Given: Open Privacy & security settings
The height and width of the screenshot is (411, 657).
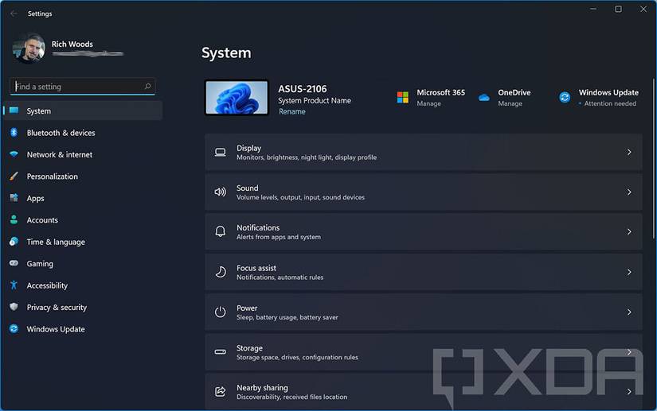Looking at the screenshot, I should (x=83, y=307).
